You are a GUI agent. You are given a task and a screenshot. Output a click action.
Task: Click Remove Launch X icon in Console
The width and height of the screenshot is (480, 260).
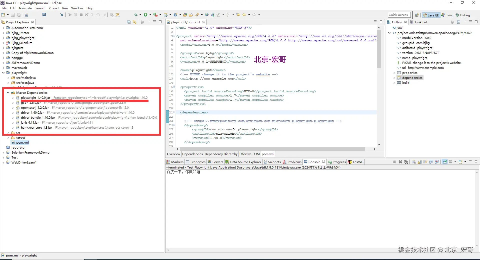400,162
